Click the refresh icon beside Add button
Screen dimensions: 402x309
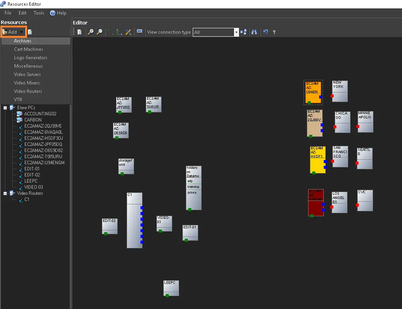[x=30, y=32]
